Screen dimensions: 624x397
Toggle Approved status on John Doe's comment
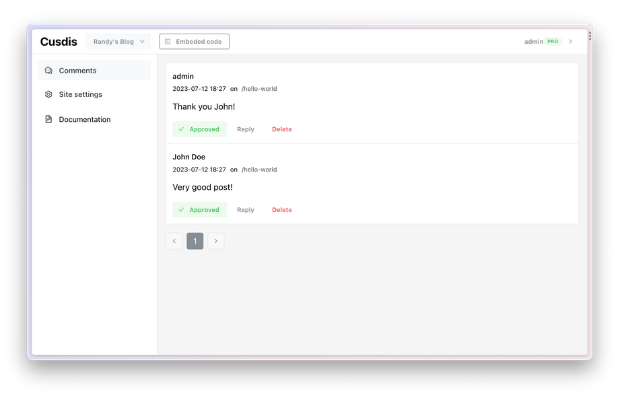[200, 210]
